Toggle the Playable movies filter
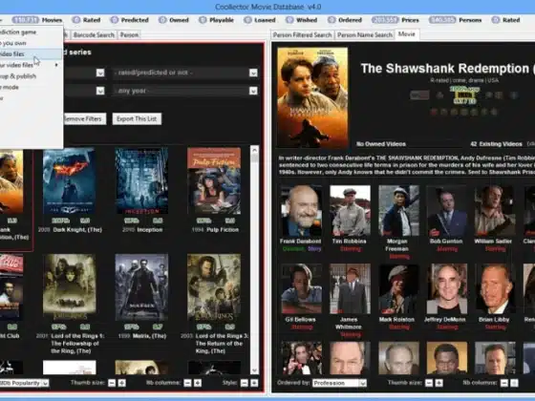The width and height of the screenshot is (535, 401). (x=216, y=20)
